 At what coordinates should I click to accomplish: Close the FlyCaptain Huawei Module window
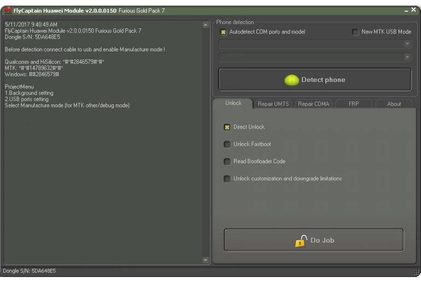pyautogui.click(x=414, y=10)
